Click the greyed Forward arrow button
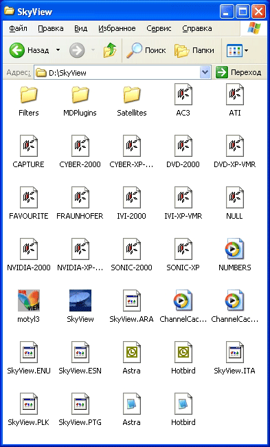The image size is (270, 447). 77,50
